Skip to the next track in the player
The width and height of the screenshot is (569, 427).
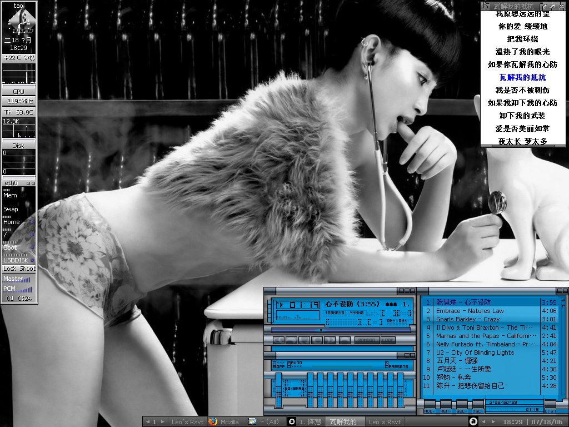[329, 340]
